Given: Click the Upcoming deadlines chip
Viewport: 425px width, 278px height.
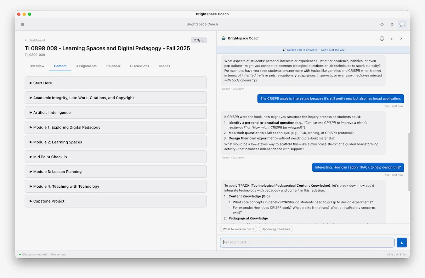Looking at the screenshot, I should 276,229.
